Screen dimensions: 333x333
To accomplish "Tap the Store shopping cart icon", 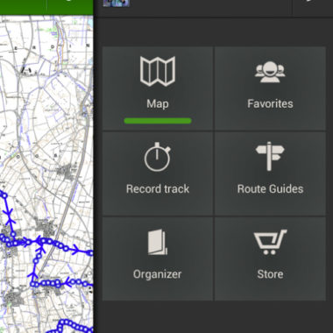I will point(270,242).
